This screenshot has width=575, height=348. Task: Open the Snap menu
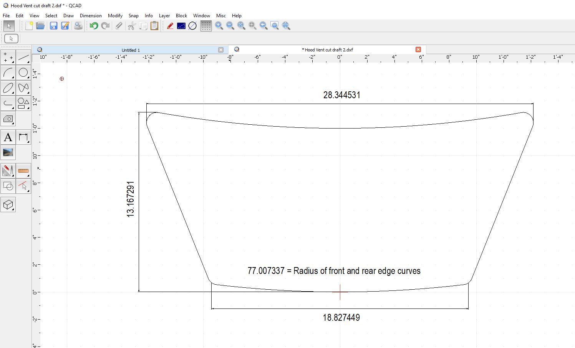[133, 16]
